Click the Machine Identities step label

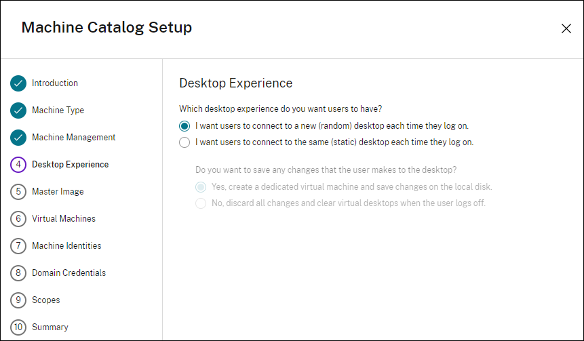[66, 246]
